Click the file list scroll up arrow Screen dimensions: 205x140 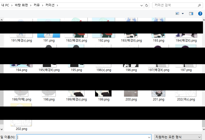(x=203, y=20)
